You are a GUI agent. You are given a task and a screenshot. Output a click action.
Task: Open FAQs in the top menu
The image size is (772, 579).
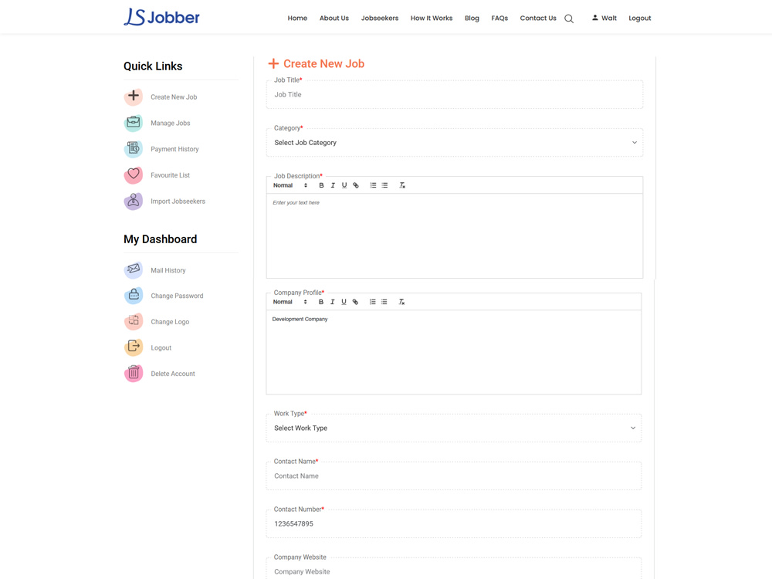click(499, 19)
